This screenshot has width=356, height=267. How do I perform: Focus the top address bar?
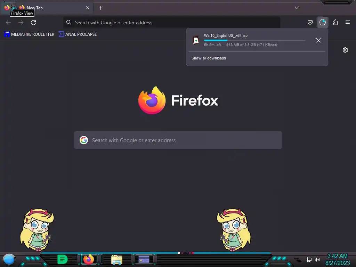pos(172,23)
